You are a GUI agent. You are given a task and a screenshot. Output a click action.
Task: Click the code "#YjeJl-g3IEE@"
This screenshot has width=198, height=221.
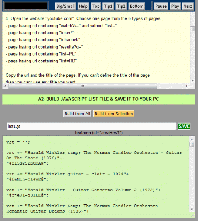tap(27, 195)
